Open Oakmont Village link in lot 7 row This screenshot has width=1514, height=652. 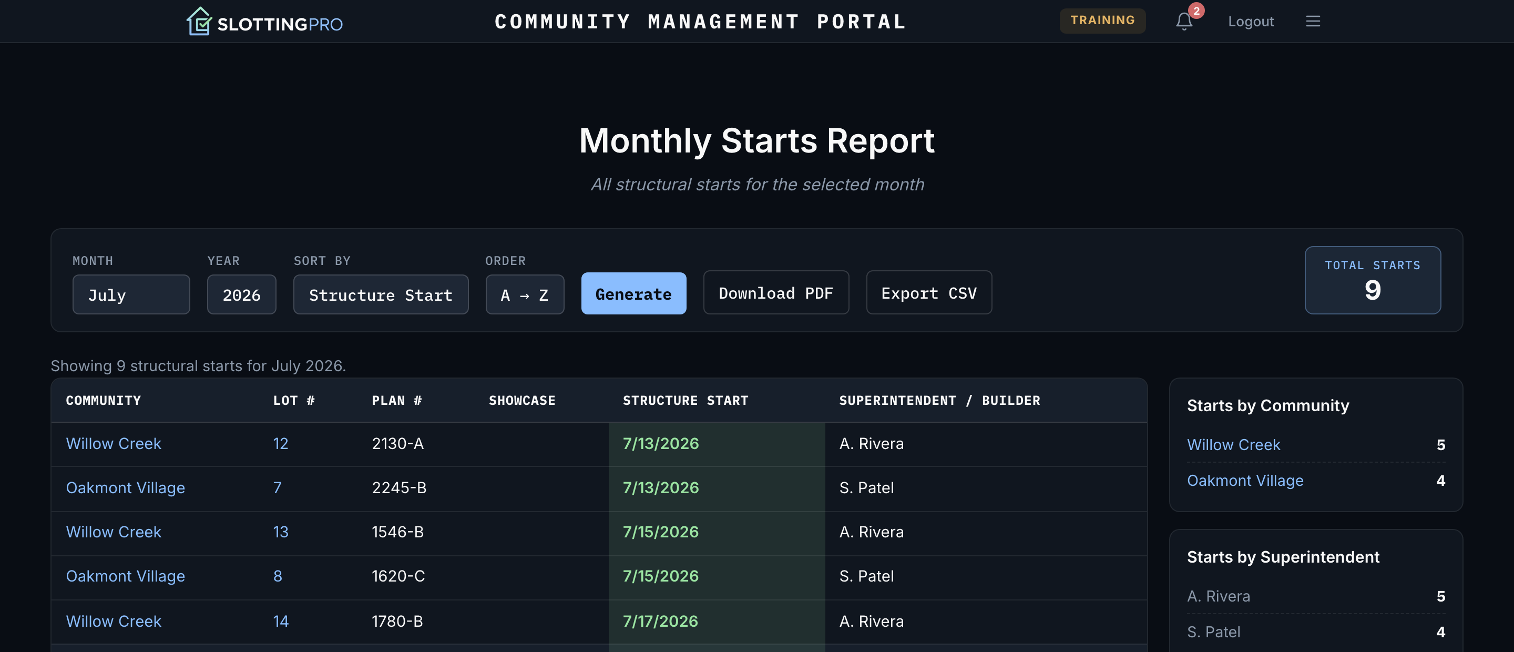click(x=125, y=487)
